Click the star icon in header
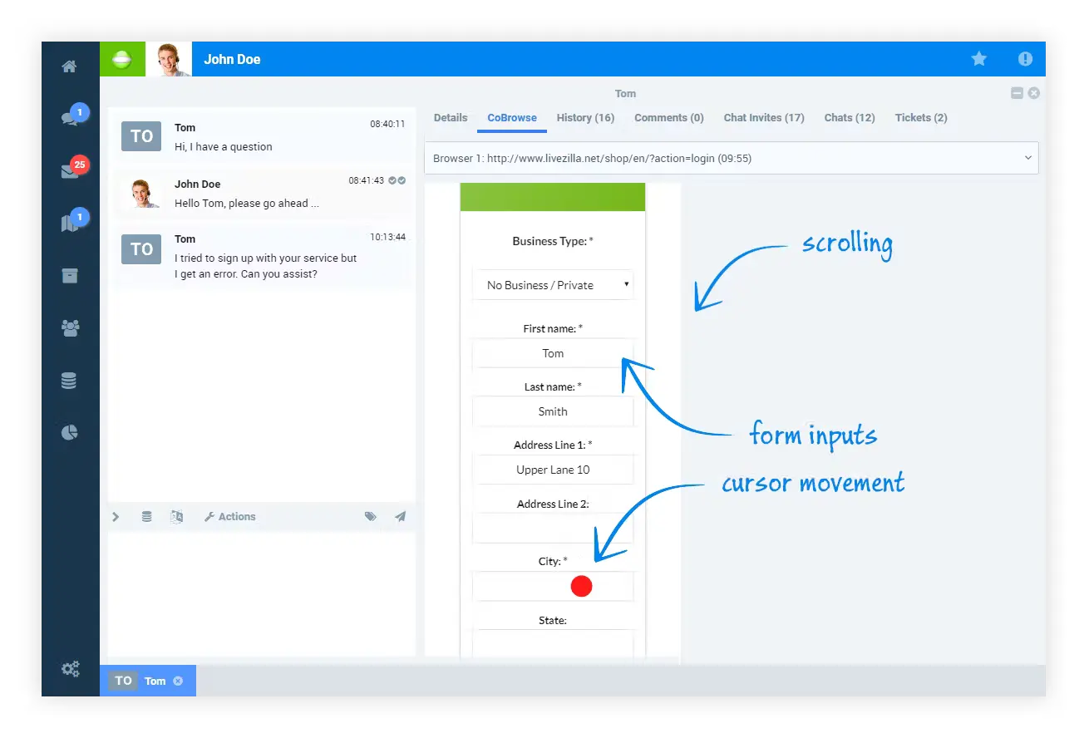1089x738 pixels. (979, 59)
